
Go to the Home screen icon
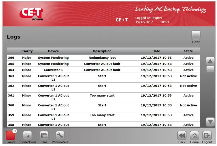click(195, 136)
